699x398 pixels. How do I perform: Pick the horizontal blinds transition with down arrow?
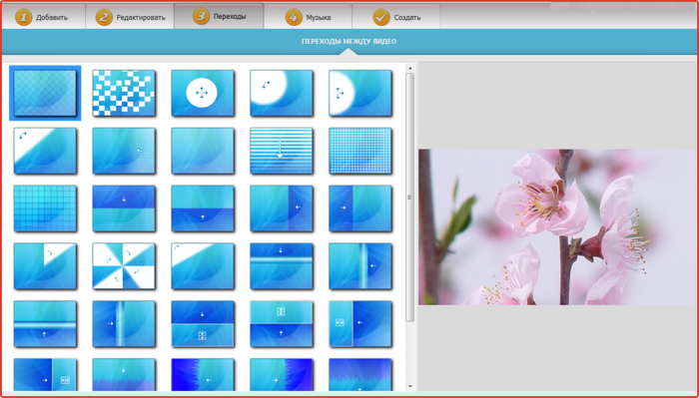(282, 151)
